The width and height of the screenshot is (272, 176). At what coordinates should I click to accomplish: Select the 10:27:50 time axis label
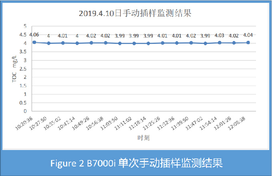[38, 123]
